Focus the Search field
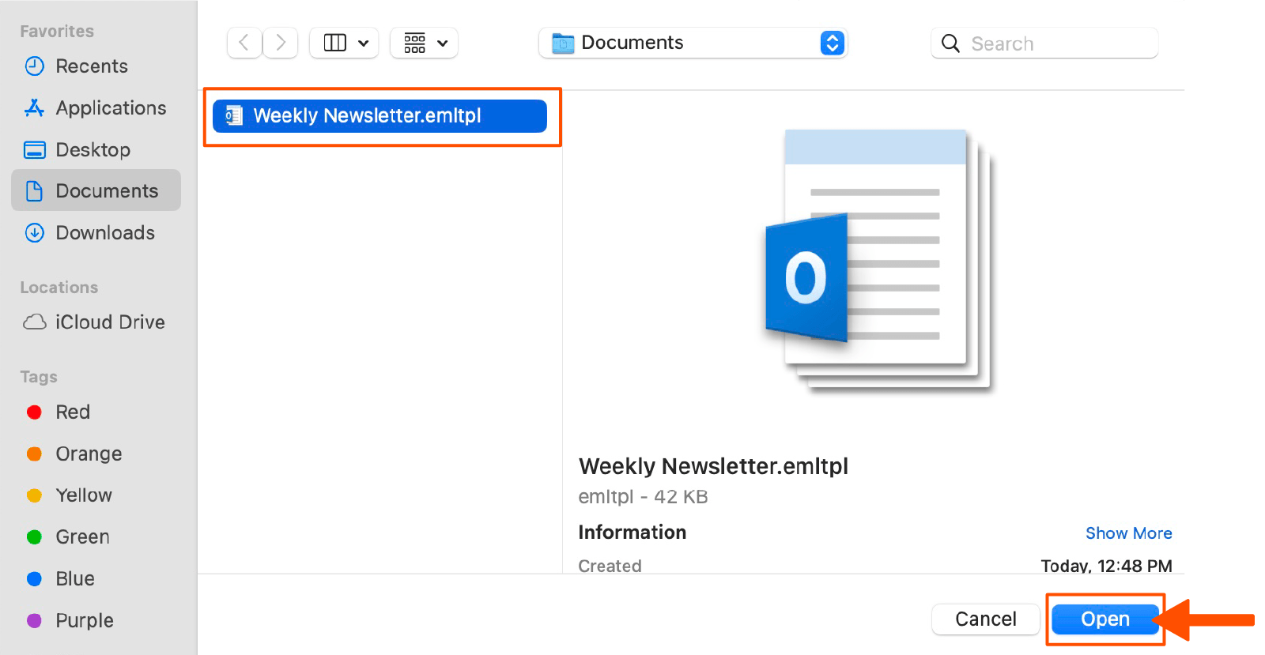1265x655 pixels. point(1044,43)
